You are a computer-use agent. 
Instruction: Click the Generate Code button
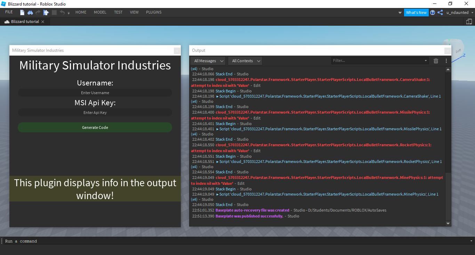(x=95, y=128)
